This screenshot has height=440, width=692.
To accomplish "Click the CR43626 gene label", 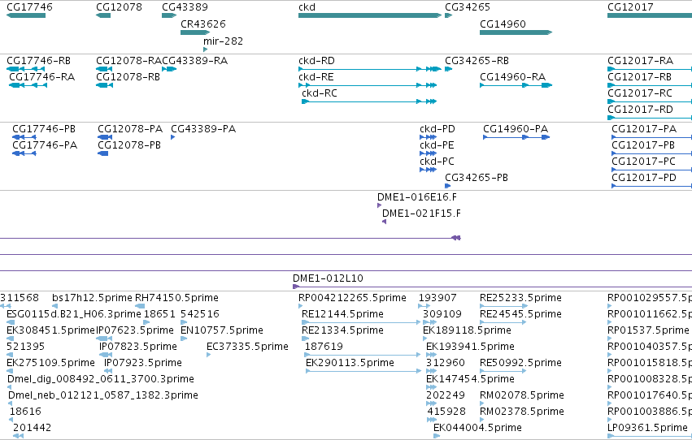I will (x=203, y=24).
